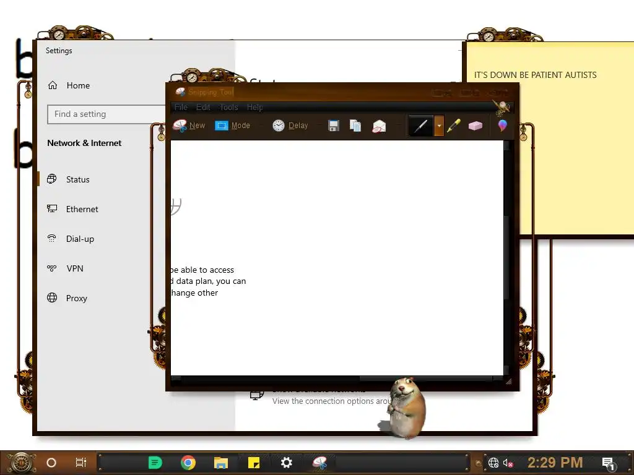Viewport: 634px width, 475px height.
Task: Select the pink Eraser tool
Action: (x=475, y=126)
